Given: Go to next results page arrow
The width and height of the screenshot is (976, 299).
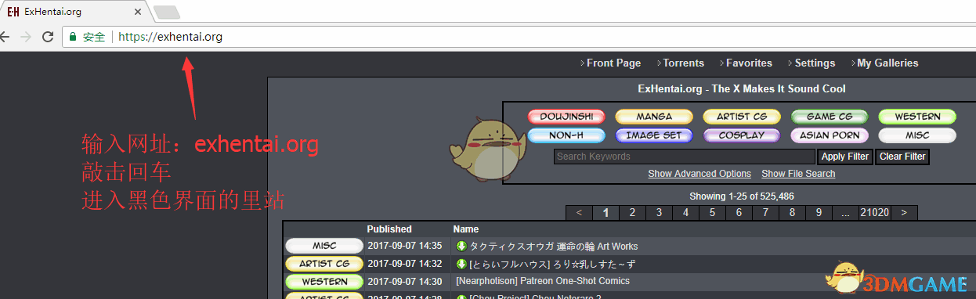Looking at the screenshot, I should pos(904,212).
